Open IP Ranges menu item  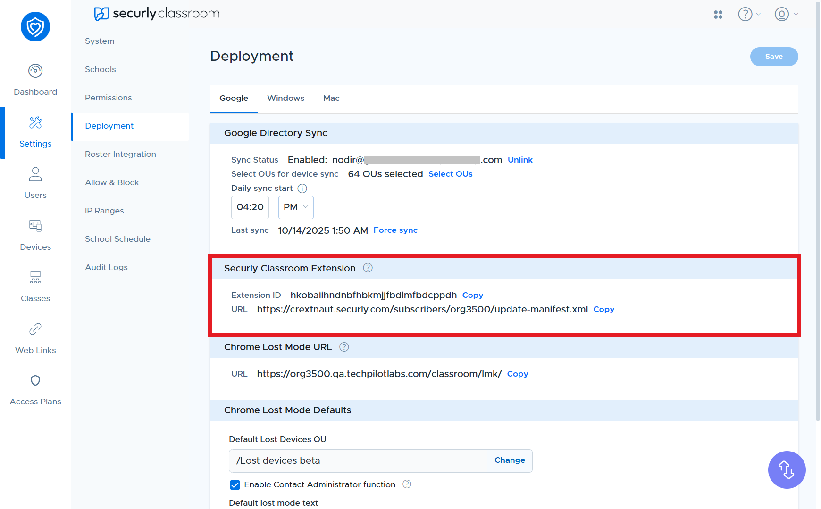tap(104, 211)
